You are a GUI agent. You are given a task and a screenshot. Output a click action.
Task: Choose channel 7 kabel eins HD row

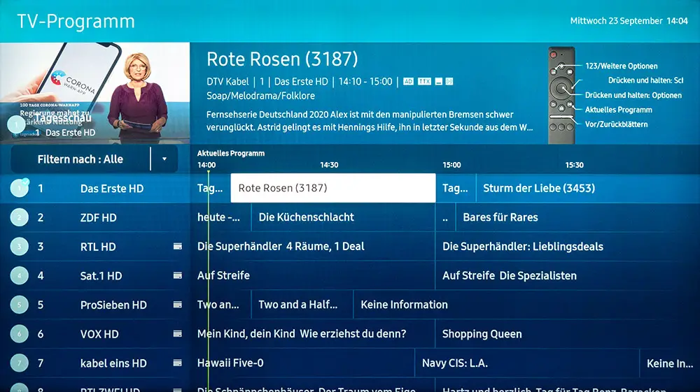tap(94, 363)
